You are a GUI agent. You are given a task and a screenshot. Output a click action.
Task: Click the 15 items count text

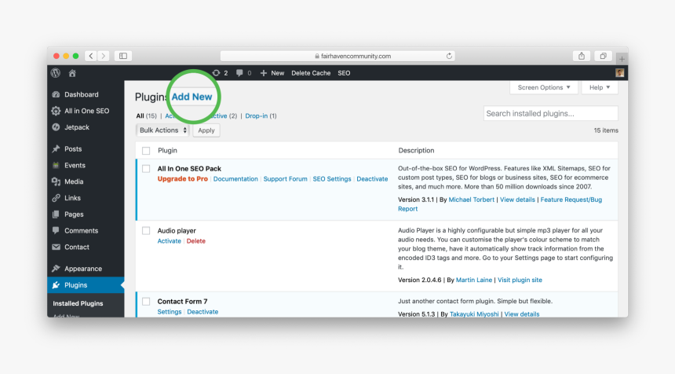(606, 130)
